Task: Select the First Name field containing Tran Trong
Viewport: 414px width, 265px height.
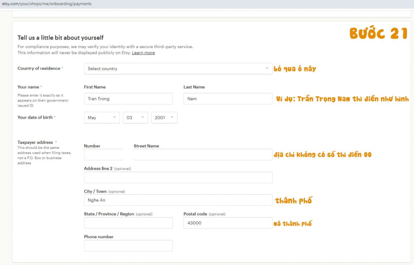Action: click(128, 99)
